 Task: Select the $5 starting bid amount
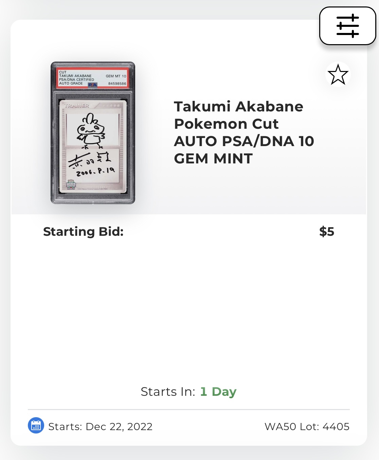326,232
